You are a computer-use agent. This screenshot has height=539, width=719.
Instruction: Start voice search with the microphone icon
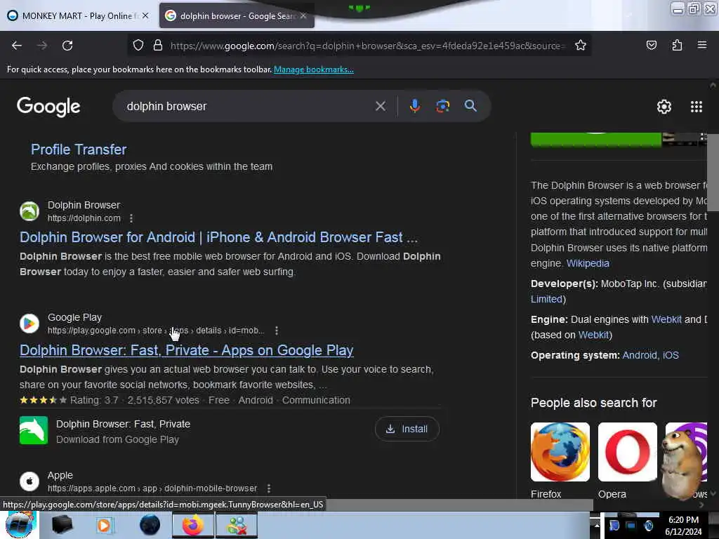point(414,106)
